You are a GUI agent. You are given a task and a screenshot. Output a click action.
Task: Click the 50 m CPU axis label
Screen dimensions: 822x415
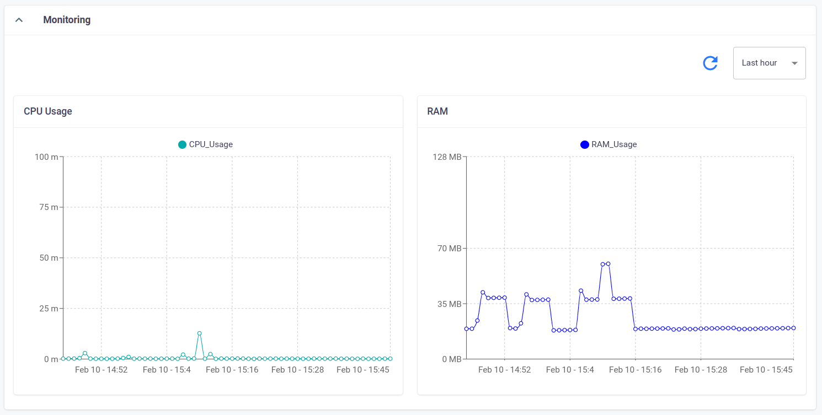pyautogui.click(x=49, y=258)
